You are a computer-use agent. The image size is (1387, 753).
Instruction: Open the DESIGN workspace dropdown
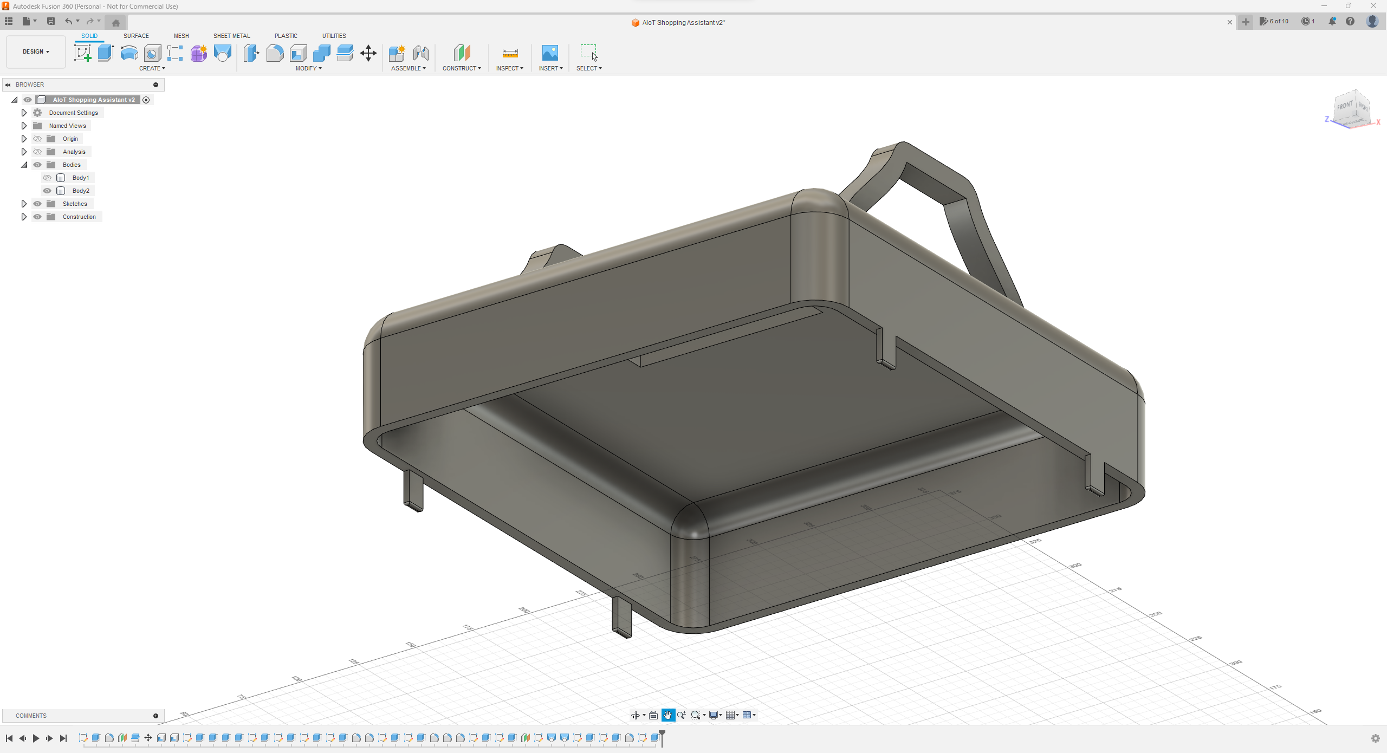36,52
